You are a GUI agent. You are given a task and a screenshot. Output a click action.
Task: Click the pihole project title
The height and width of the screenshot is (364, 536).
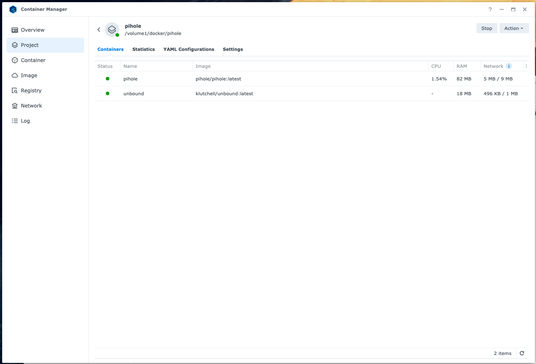click(x=133, y=26)
